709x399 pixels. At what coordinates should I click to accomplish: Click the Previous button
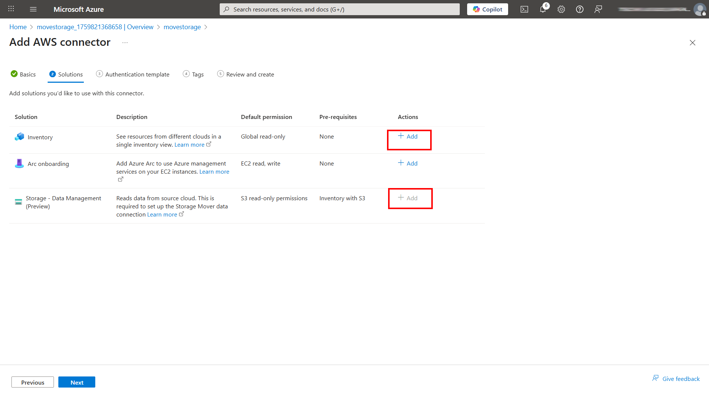tap(32, 382)
